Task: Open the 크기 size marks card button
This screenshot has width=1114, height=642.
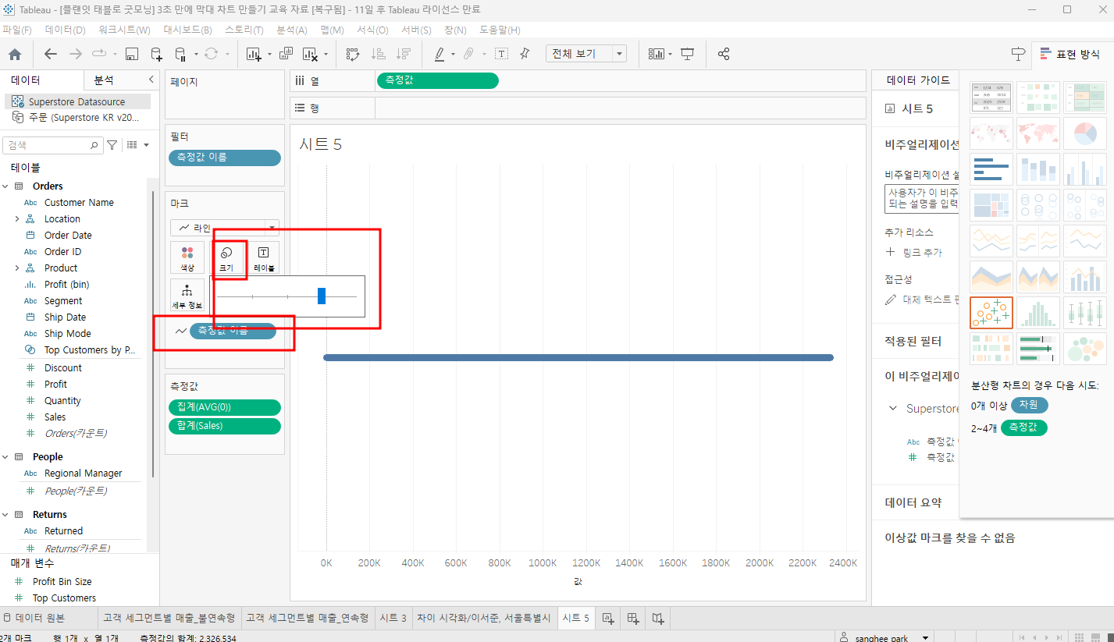Action: point(226,257)
